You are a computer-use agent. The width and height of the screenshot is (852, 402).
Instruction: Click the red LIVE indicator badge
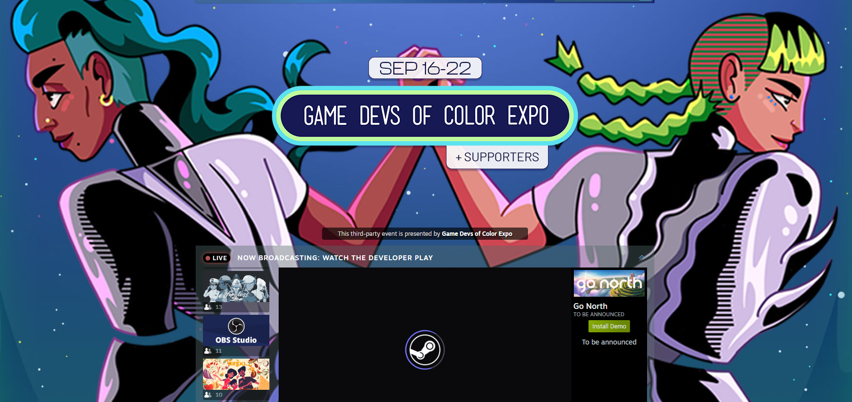pos(216,258)
